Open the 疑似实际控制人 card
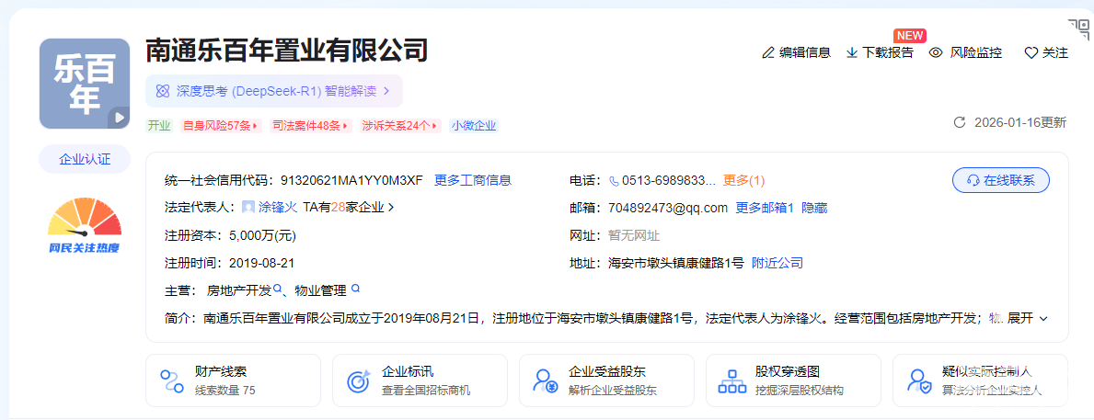Screen dimensions: 1094x420 click(x=980, y=380)
